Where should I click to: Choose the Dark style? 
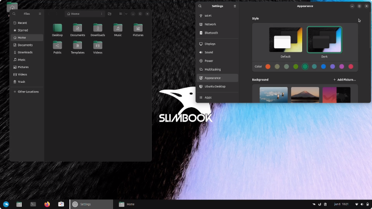[324, 40]
